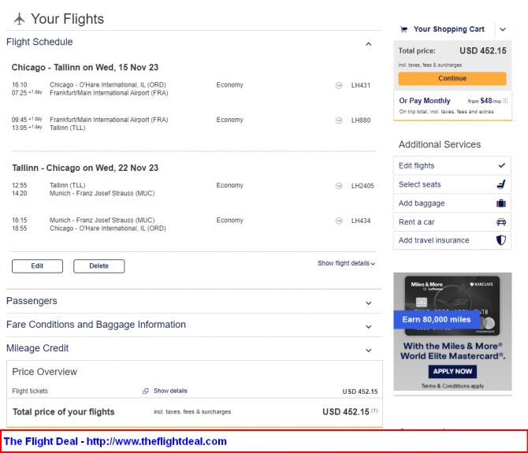Click APPLY NOW on the Mastercard ad

tap(452, 372)
